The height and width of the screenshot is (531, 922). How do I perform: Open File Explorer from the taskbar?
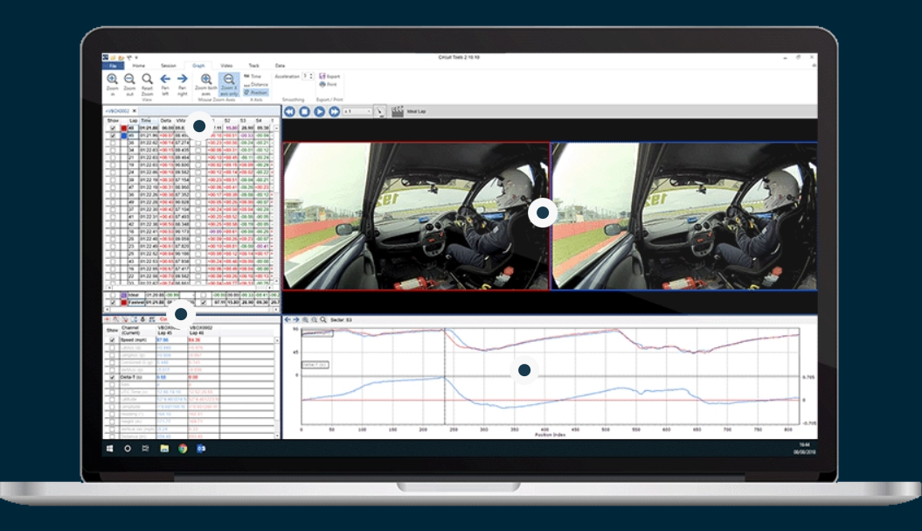[164, 449]
